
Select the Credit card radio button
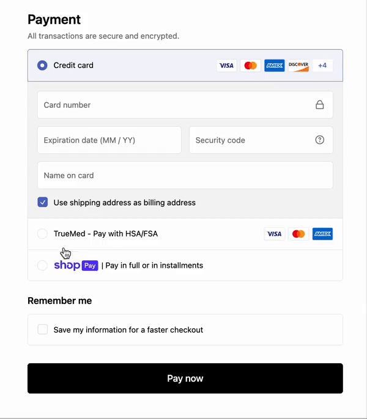42,66
